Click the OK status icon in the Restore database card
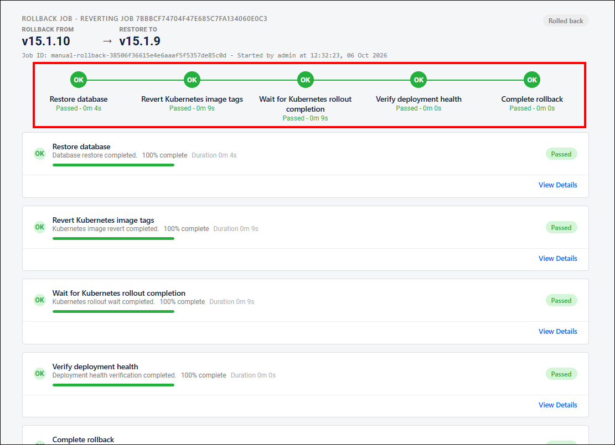The width and height of the screenshot is (615, 445). [x=40, y=154]
